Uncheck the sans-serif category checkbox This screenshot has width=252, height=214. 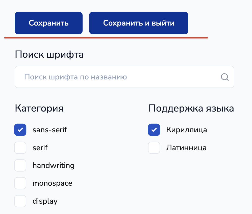coord(20,130)
